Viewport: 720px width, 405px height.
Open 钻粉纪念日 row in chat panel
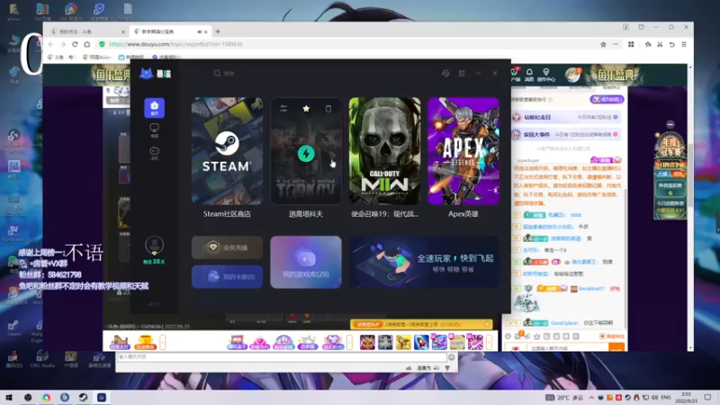pyautogui.click(x=566, y=117)
